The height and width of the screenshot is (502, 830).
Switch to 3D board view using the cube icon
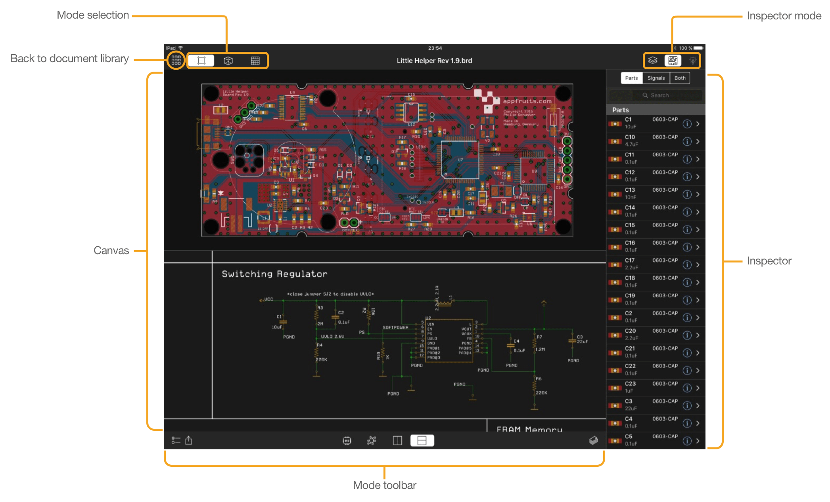tap(229, 61)
